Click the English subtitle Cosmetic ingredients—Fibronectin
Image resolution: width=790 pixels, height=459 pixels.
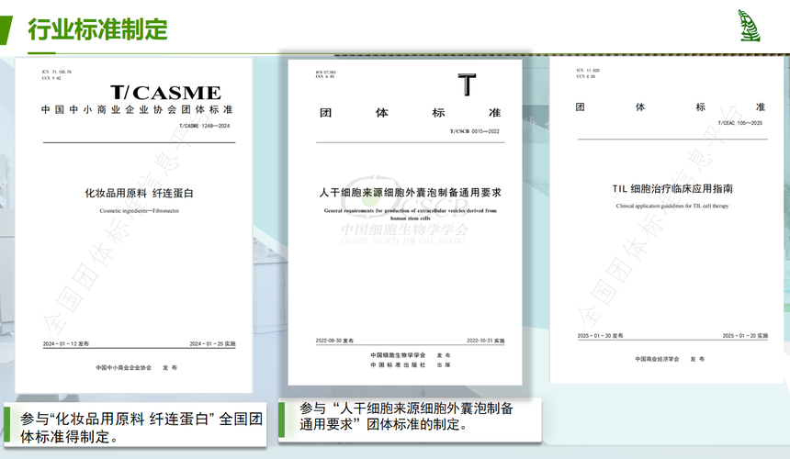pyautogui.click(x=137, y=211)
